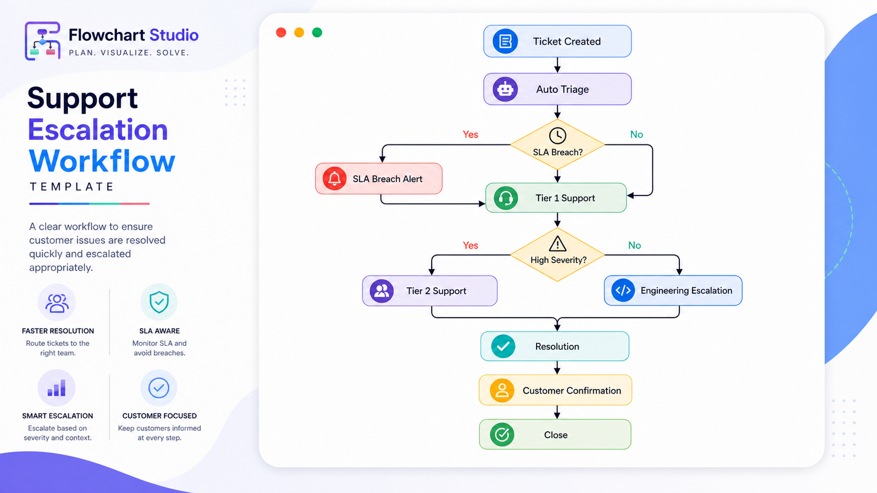Image resolution: width=877 pixels, height=493 pixels.
Task: Click the 'Monitor SLA and avoid breaches' text
Action: click(x=159, y=348)
